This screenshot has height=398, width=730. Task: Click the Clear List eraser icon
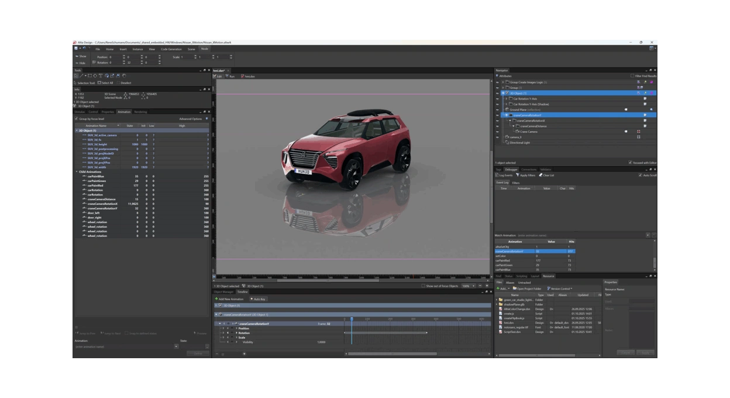[x=540, y=175]
